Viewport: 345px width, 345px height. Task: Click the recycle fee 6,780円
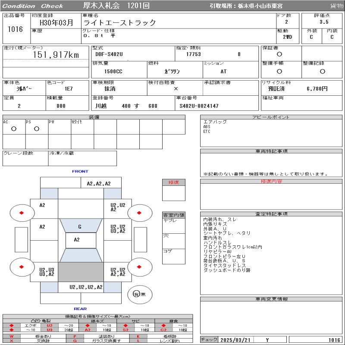pos(317,89)
